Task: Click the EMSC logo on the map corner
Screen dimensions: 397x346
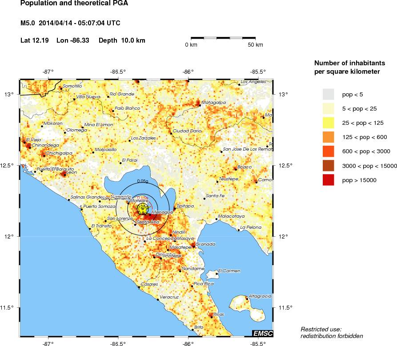Action: [262, 333]
